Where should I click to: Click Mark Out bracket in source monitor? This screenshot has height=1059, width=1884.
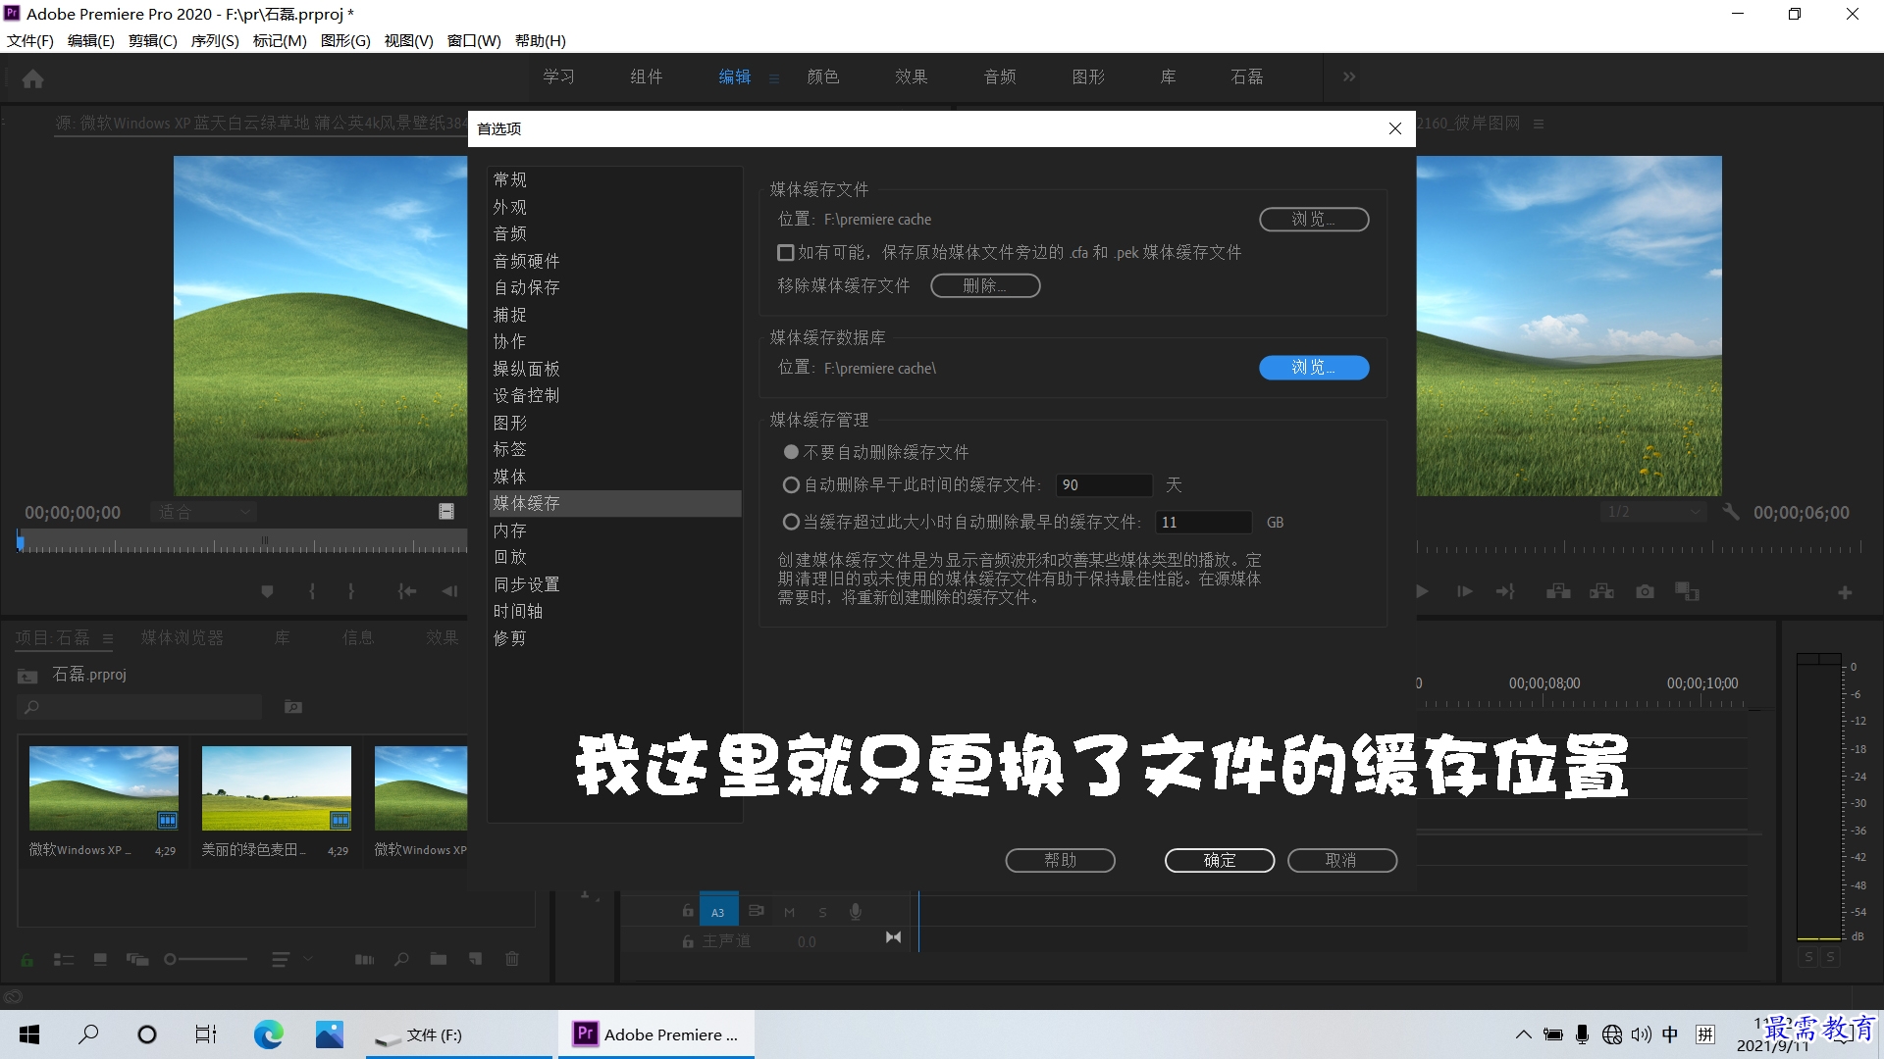pyautogui.click(x=350, y=591)
